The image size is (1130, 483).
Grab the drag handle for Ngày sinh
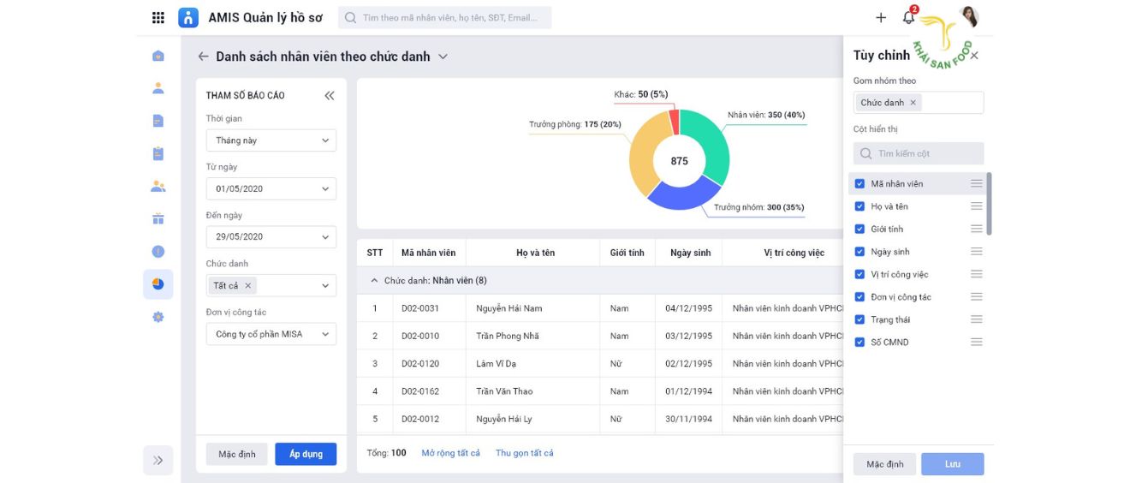[976, 252]
